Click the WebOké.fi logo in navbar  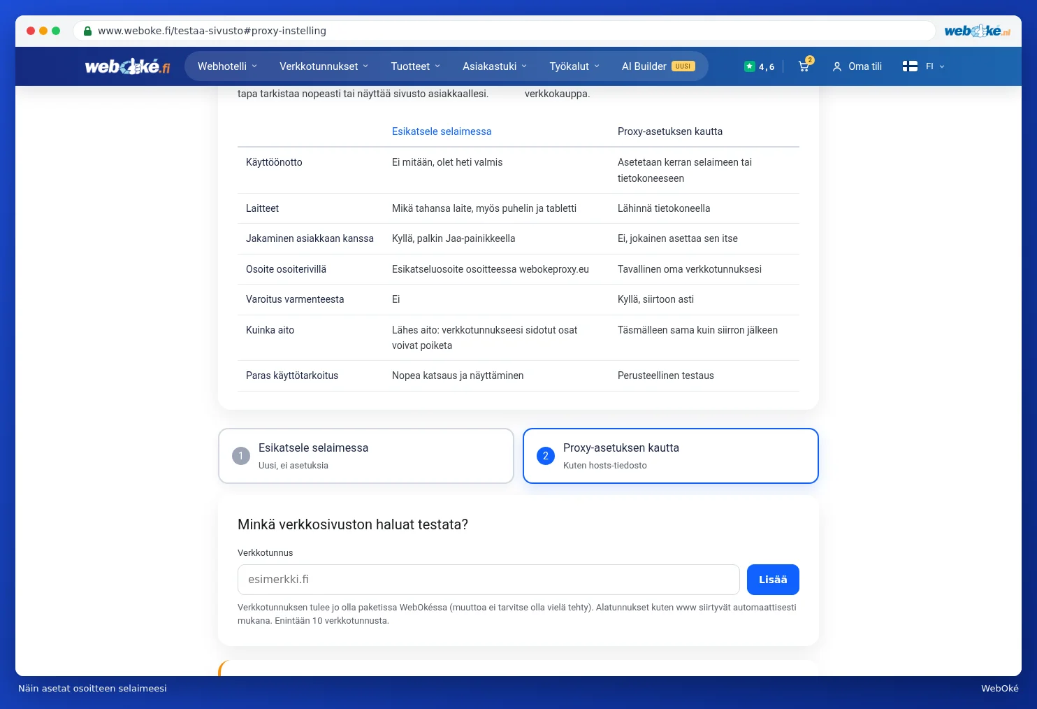127,66
